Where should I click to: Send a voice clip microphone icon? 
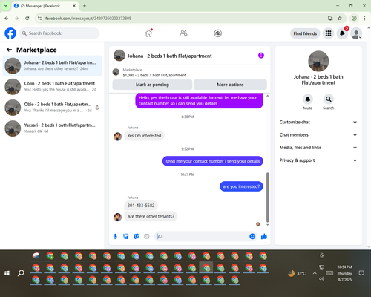[115, 237]
